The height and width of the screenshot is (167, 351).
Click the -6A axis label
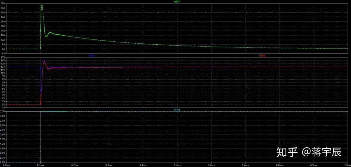[4, 53]
